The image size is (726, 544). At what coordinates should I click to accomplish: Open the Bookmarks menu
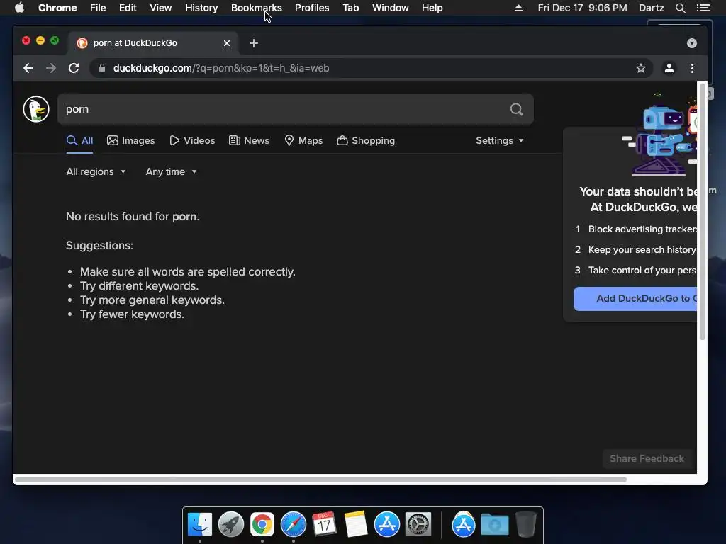pos(257,8)
